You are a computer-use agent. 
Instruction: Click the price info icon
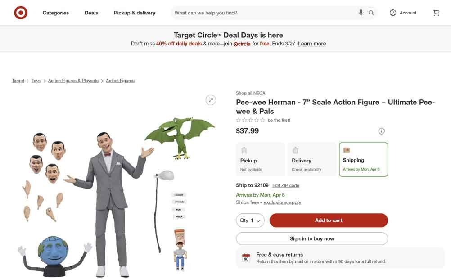381,130
